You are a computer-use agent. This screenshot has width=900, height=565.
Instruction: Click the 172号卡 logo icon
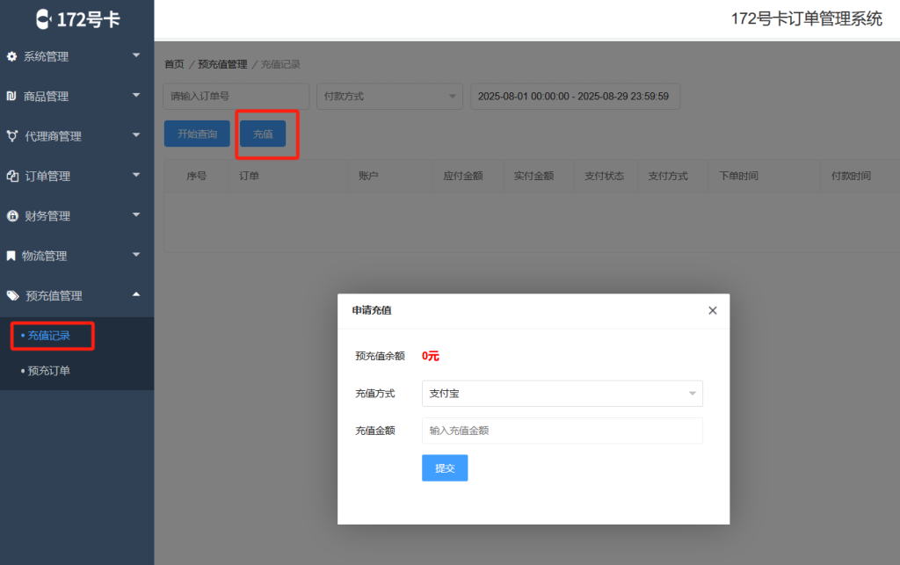click(x=44, y=18)
